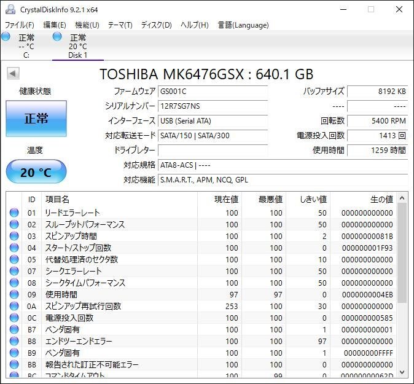Click status orb for 電源投入回数 attribute row
Viewport: 414px width, 384px height.
pos(14,318)
